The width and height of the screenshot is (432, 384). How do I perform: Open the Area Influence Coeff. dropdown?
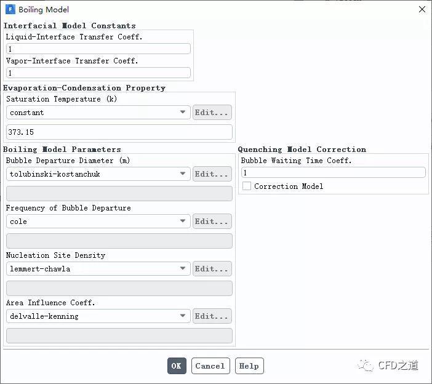point(98,316)
